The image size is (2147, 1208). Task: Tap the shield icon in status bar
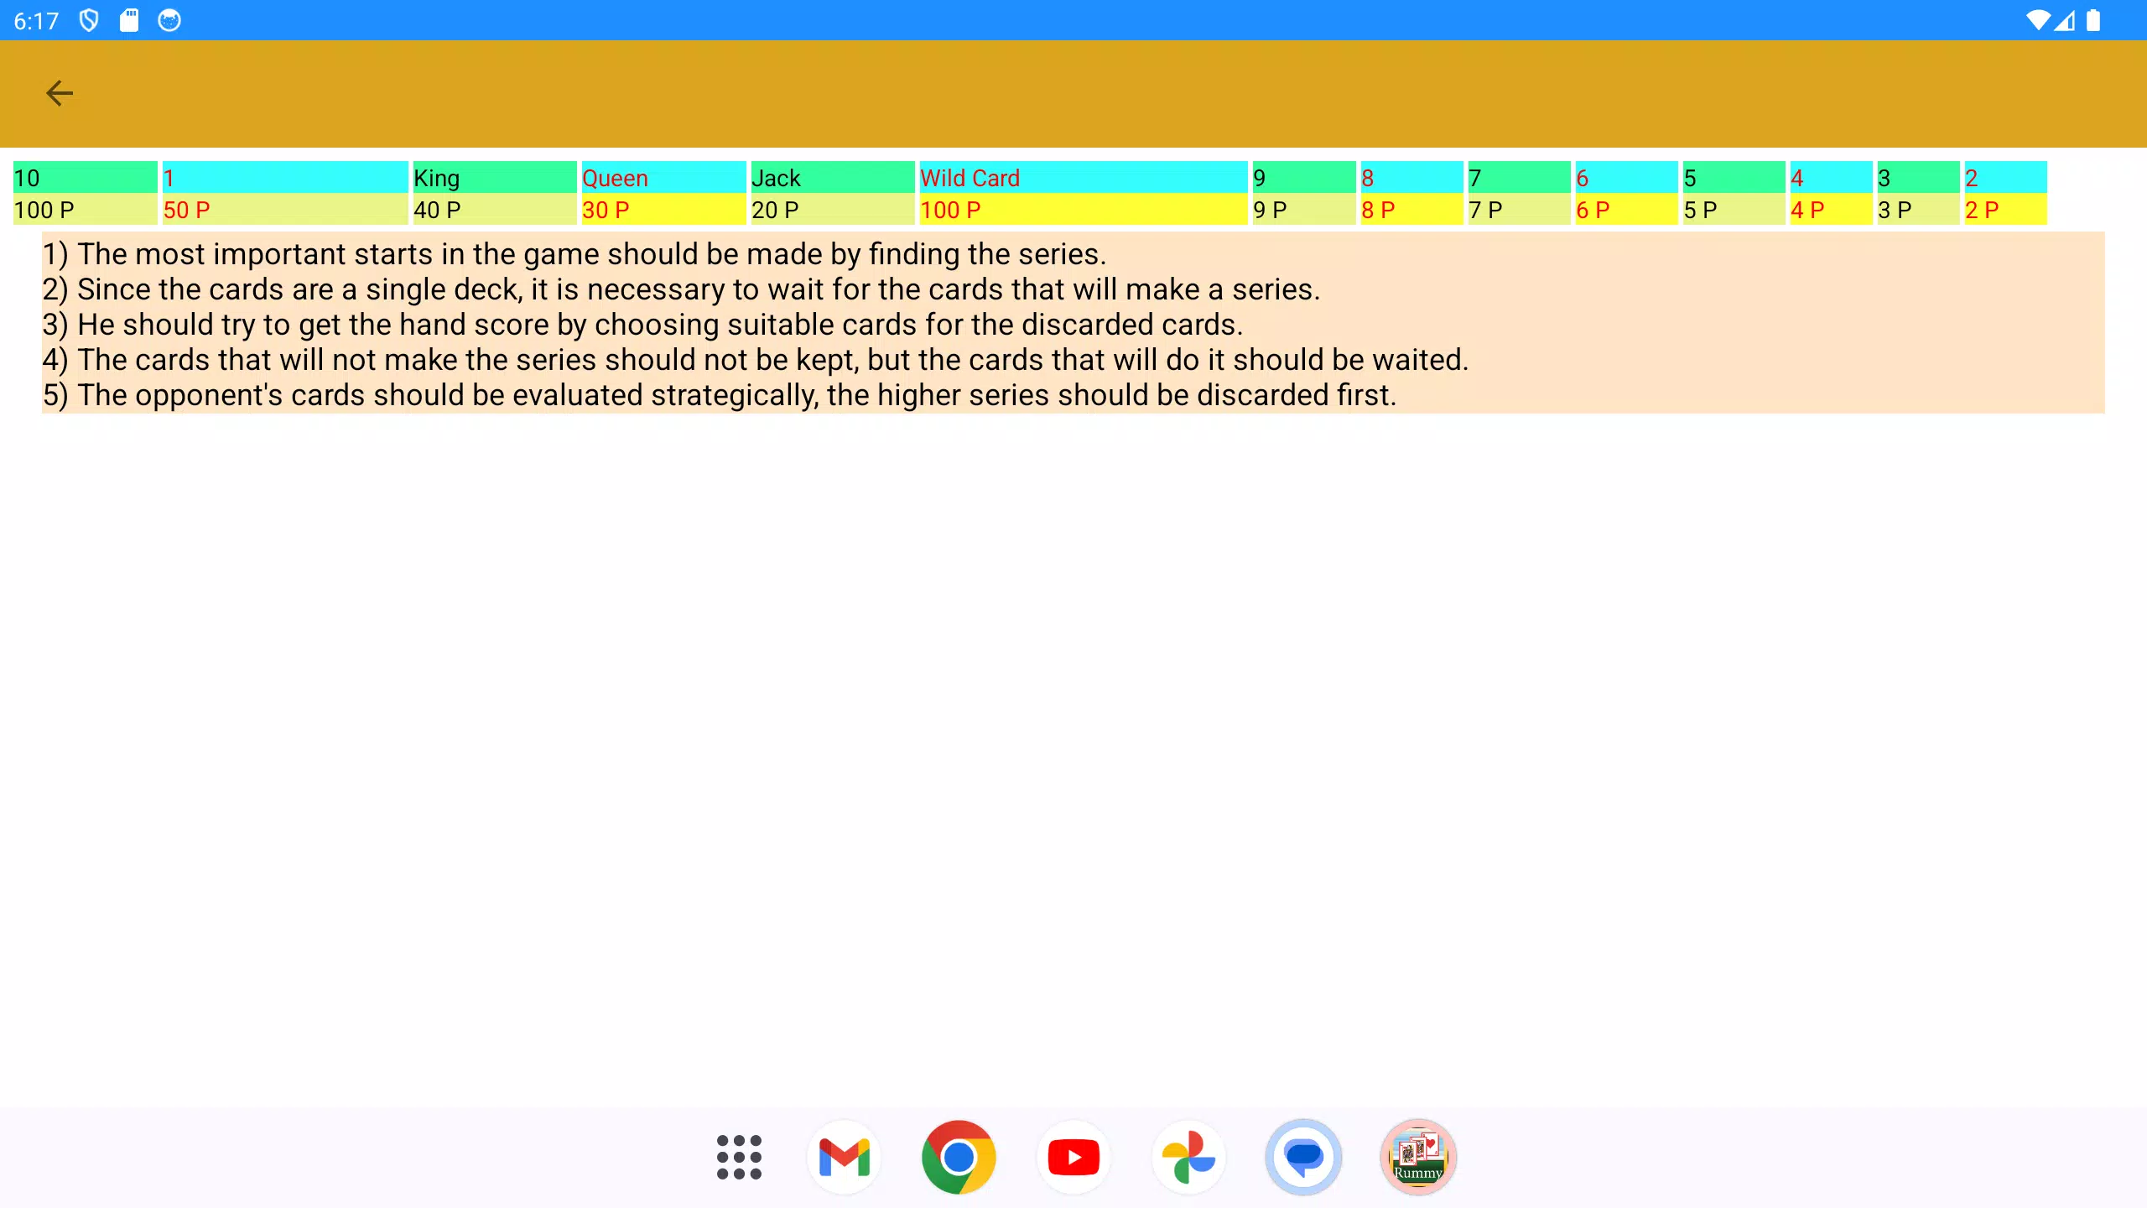[89, 20]
